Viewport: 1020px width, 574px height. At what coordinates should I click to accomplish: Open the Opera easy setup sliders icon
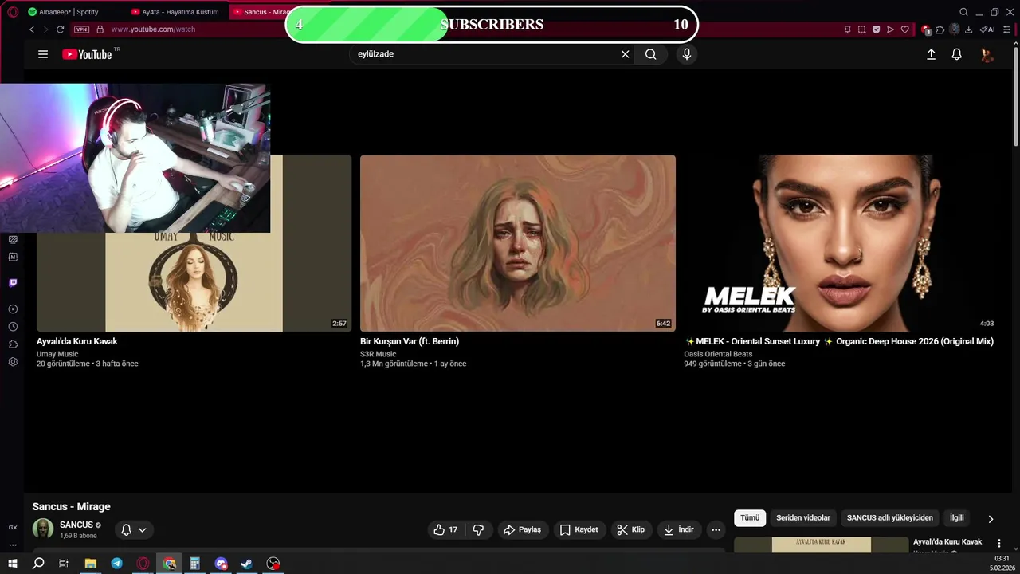click(1007, 29)
